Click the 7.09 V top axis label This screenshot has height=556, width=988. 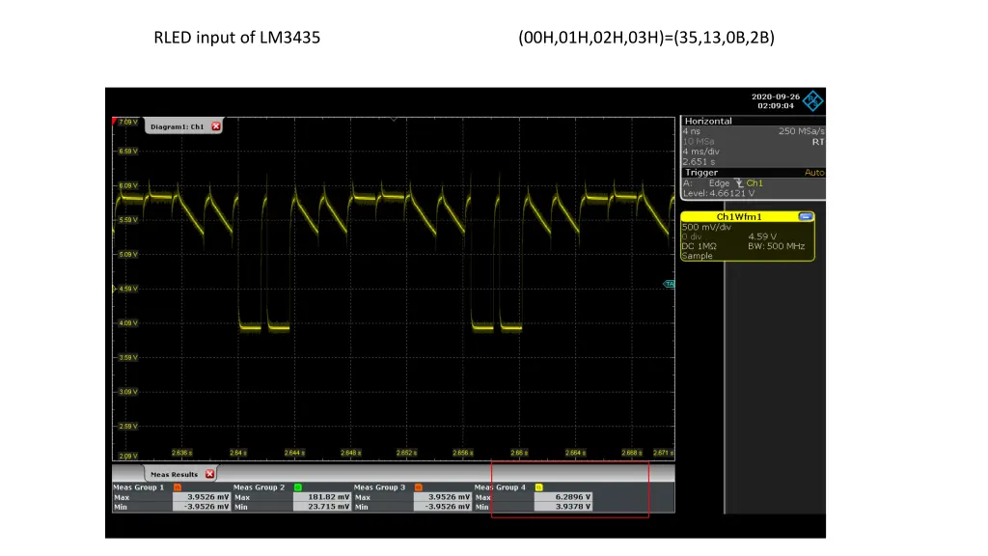coord(128,122)
